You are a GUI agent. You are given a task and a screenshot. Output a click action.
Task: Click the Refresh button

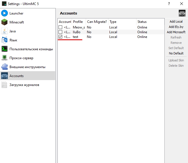(176, 37)
